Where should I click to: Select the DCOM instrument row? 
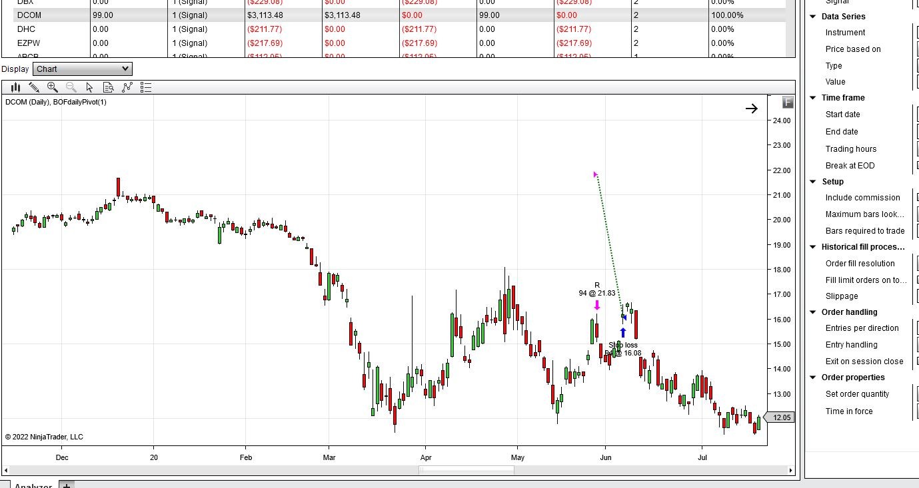coord(399,15)
